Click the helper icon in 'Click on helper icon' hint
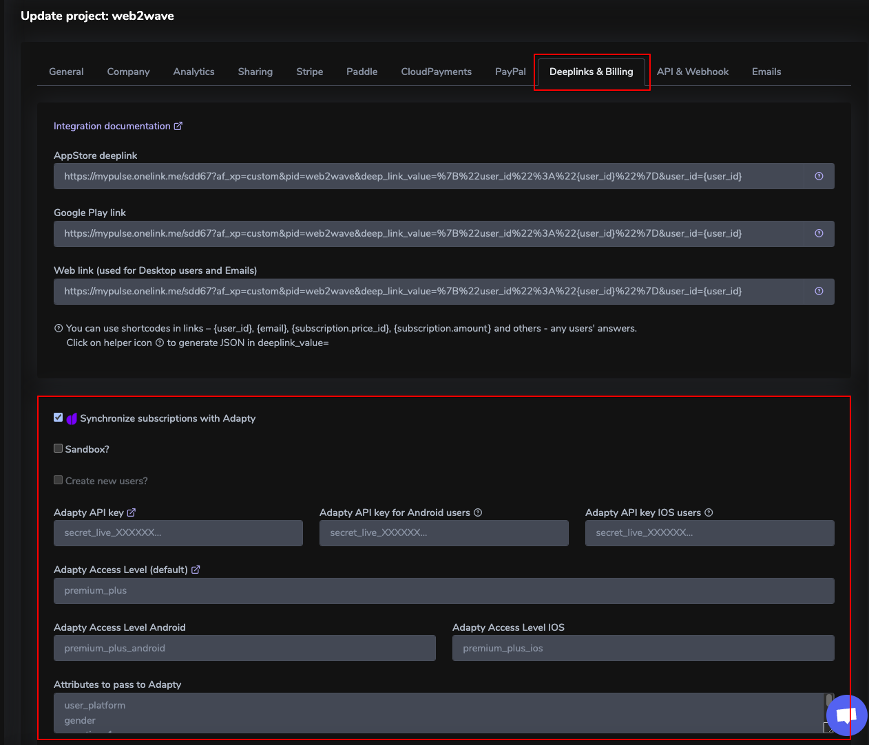This screenshot has height=745, width=869. click(x=160, y=343)
